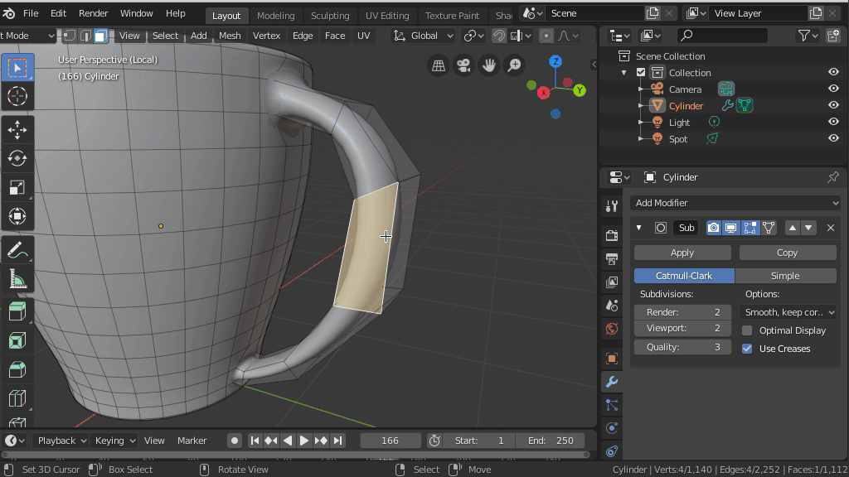Switch to face select mode
Viewport: 849px width, 477px height.
[99, 36]
